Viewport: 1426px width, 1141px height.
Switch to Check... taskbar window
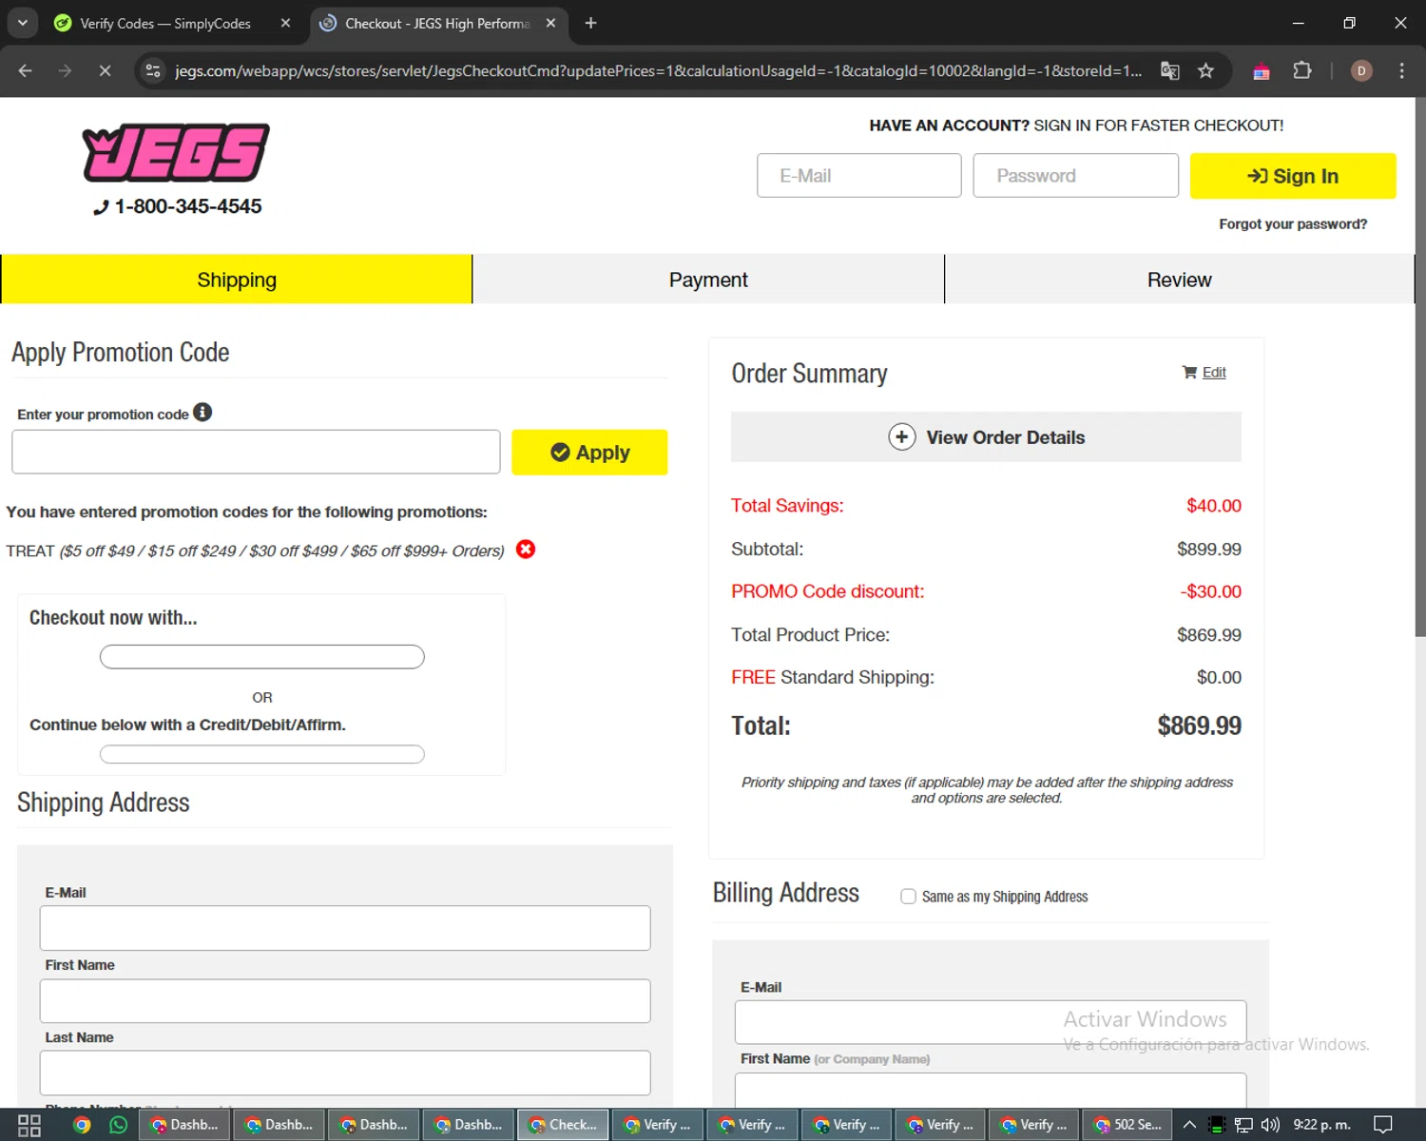pos(564,1125)
